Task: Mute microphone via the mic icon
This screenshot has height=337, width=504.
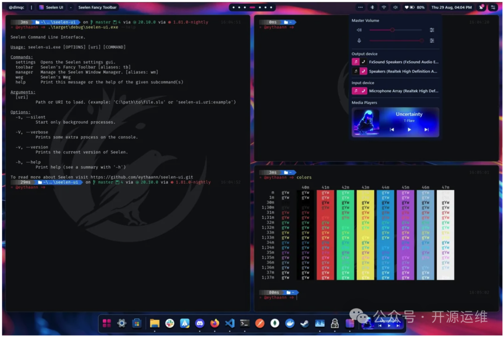Action: [x=359, y=41]
